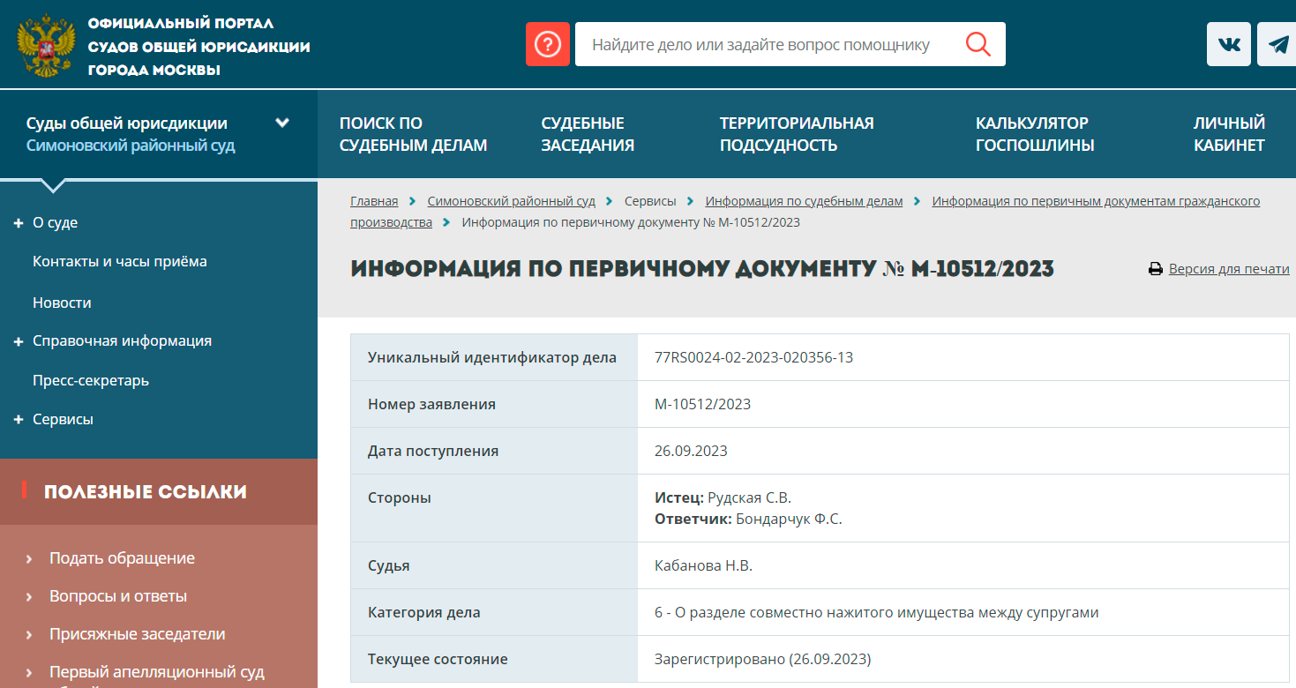Click the page heading Информация по первичному документу

[x=702, y=269]
